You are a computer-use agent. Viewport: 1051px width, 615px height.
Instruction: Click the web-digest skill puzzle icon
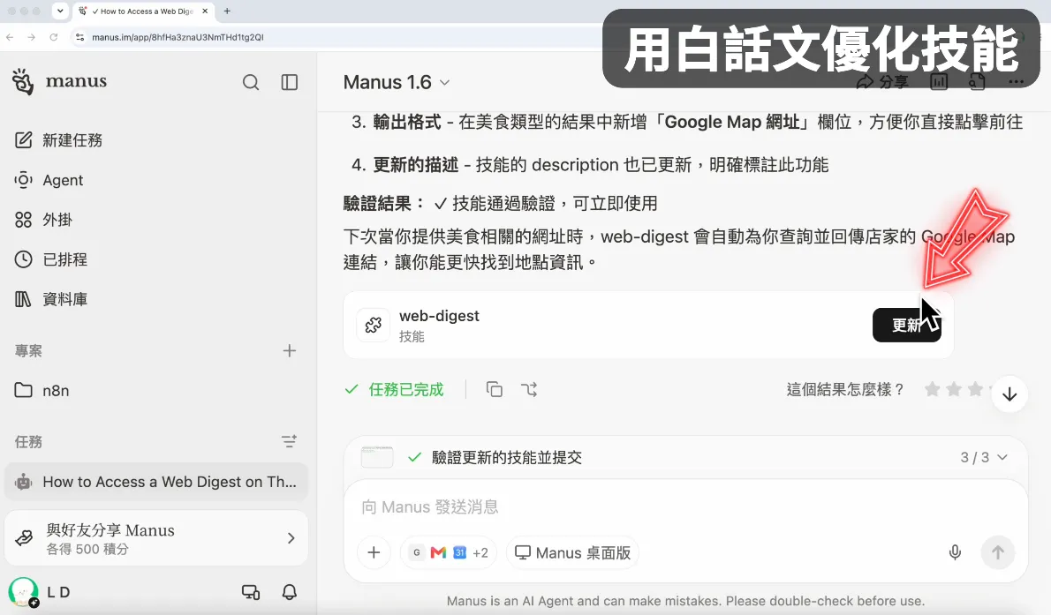coord(374,326)
